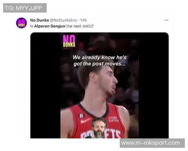Viewport: 188px width, 151px height.
Task: Click the Nike swoosh on the red jersey
Action: pyautogui.click(x=86, y=120)
